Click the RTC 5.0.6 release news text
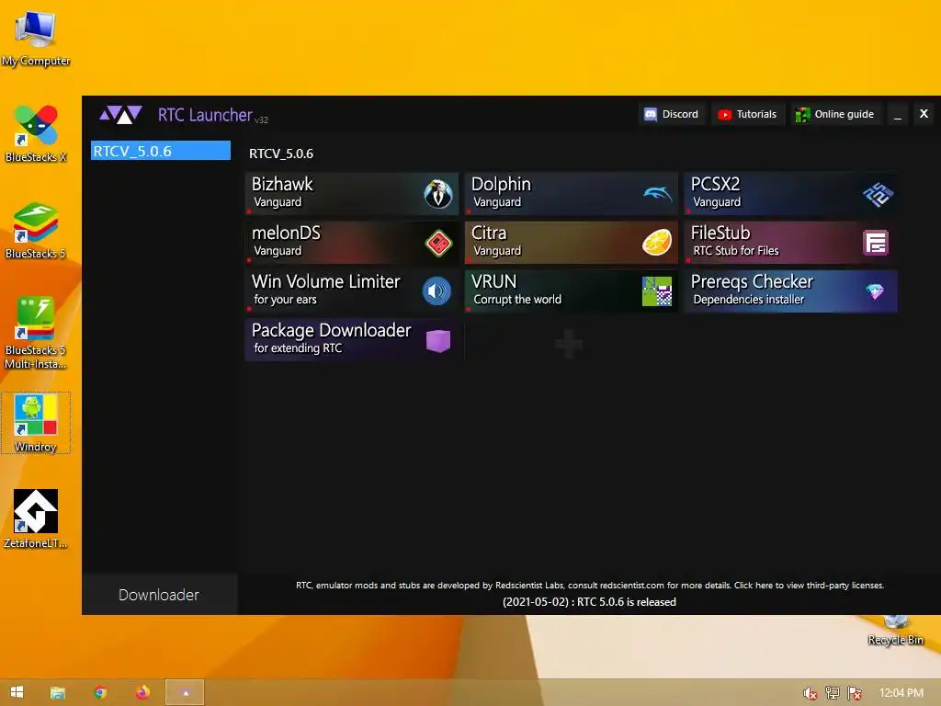 coord(589,602)
